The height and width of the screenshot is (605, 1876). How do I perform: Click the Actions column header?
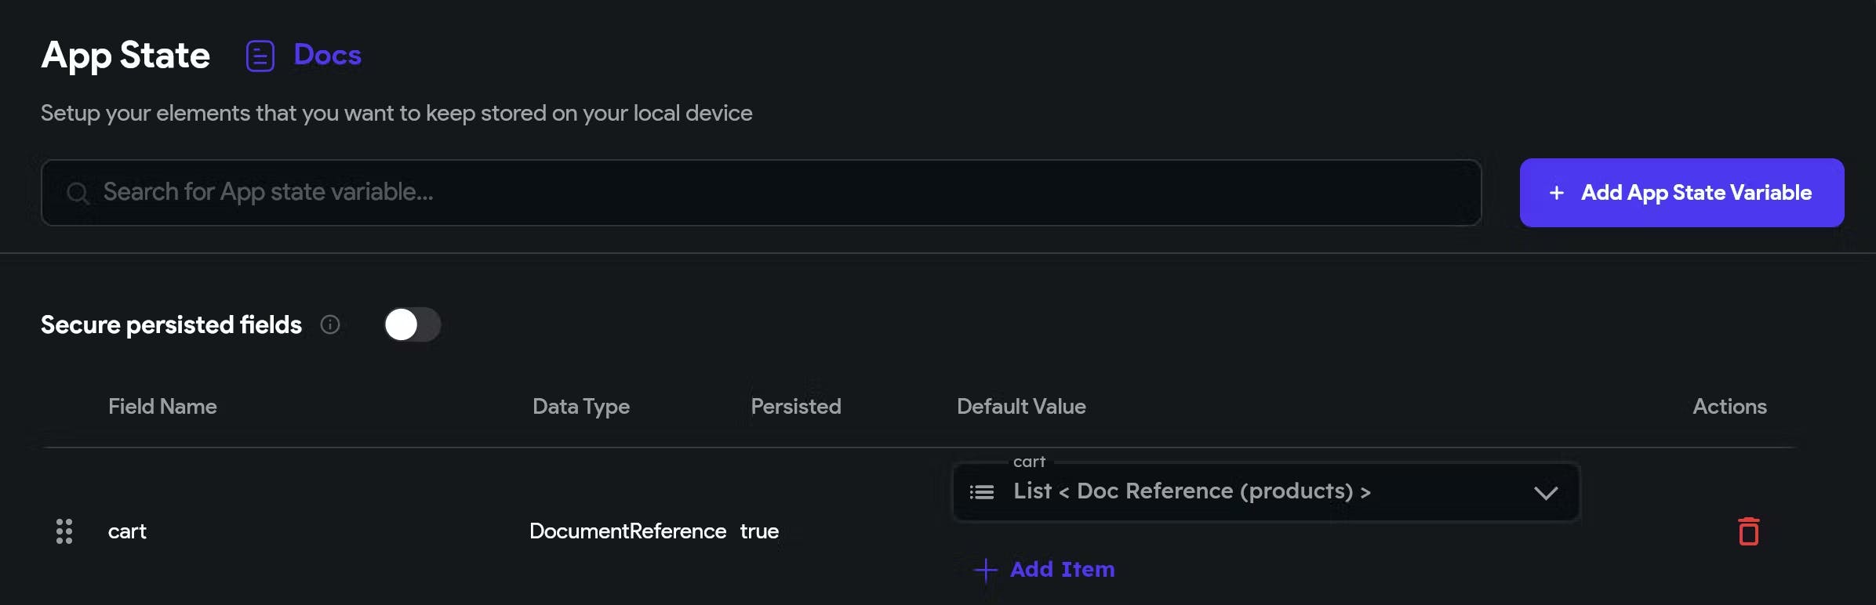tap(1729, 407)
